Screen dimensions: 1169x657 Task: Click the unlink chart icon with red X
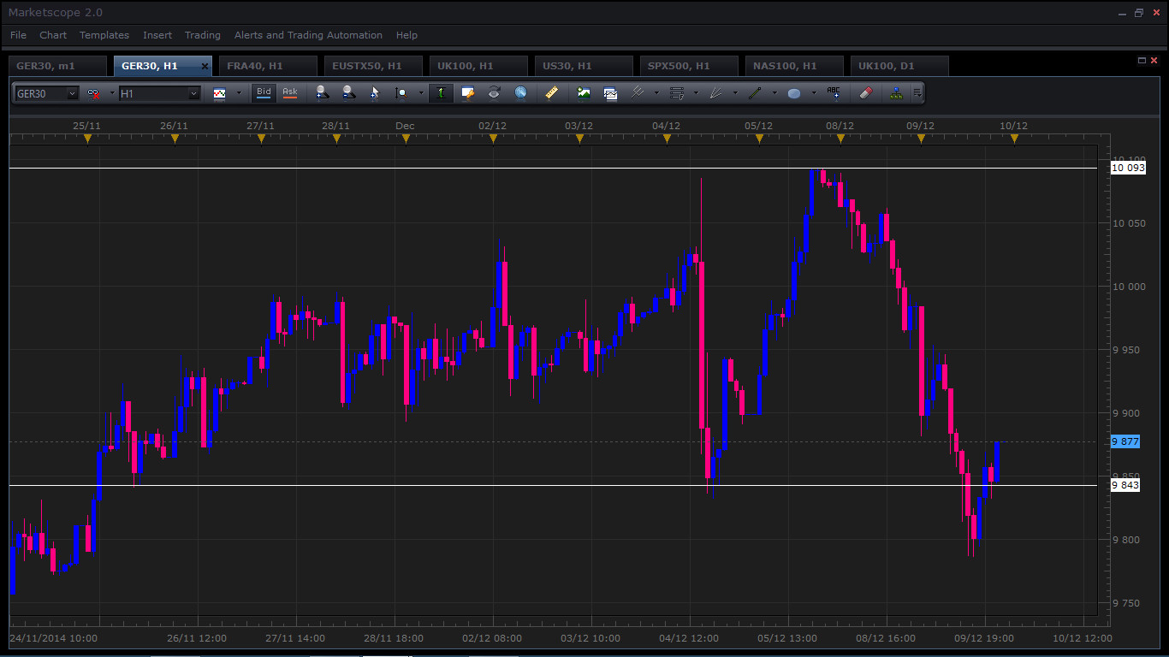pyautogui.click(x=93, y=93)
